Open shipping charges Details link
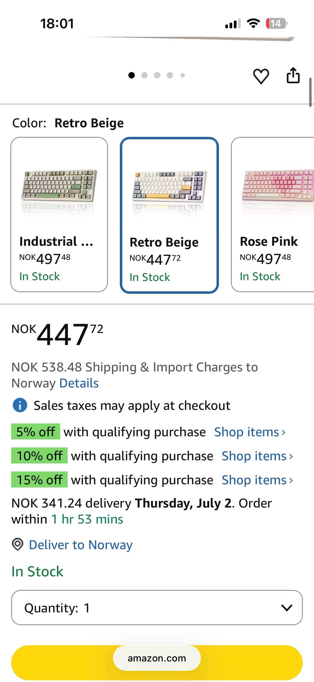 point(79,383)
